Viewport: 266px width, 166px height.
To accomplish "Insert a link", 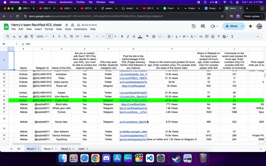I will (201, 36).
